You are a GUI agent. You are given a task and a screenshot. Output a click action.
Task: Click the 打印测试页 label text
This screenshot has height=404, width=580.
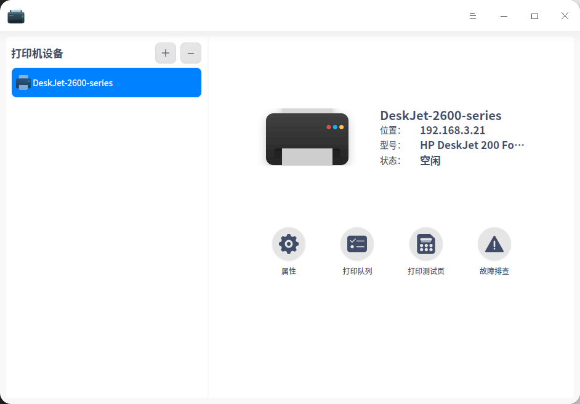(425, 271)
